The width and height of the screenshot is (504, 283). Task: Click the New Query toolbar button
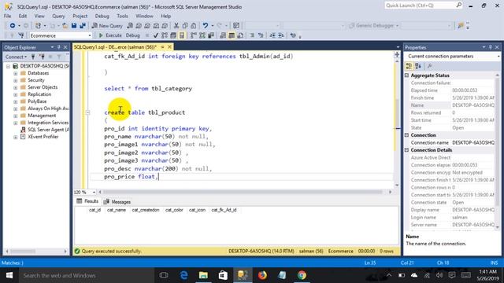click(x=107, y=26)
